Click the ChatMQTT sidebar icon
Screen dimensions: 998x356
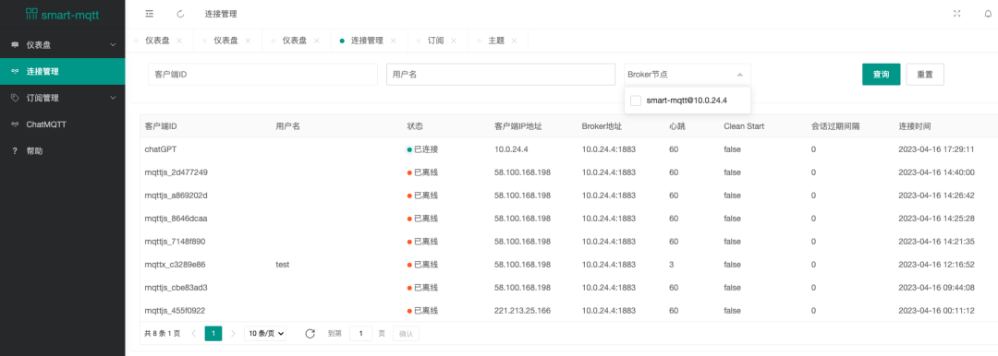coord(15,125)
